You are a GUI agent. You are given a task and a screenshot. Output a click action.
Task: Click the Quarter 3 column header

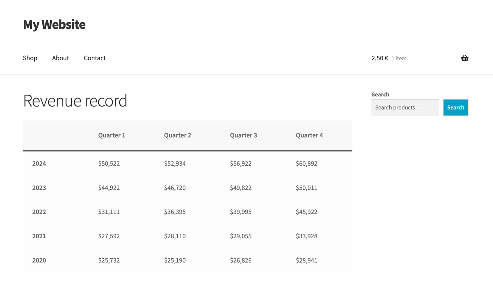(x=243, y=135)
